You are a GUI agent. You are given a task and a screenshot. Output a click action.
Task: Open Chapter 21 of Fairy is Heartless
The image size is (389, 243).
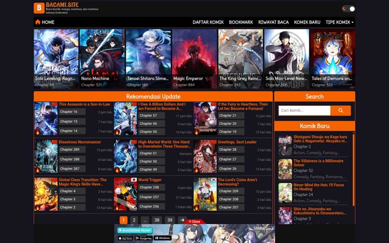[x=231, y=116]
